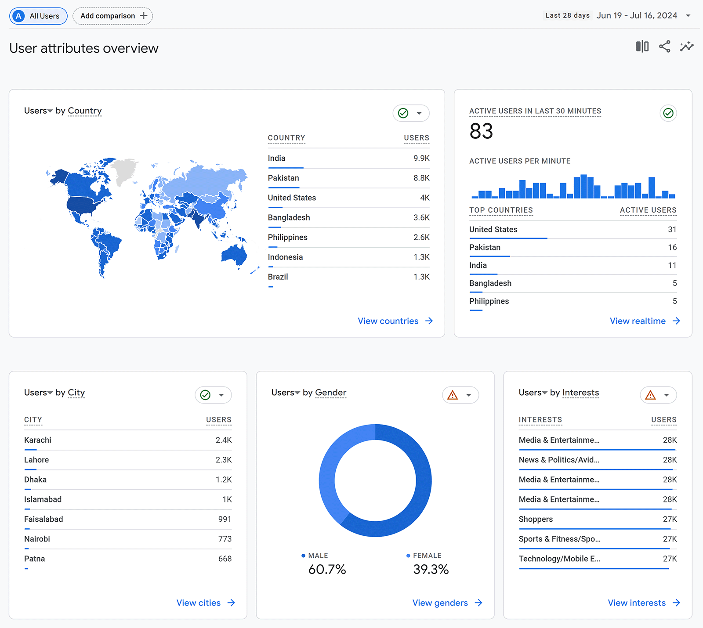The height and width of the screenshot is (628, 703).
Task: Open the View genders link
Action: tap(446, 603)
